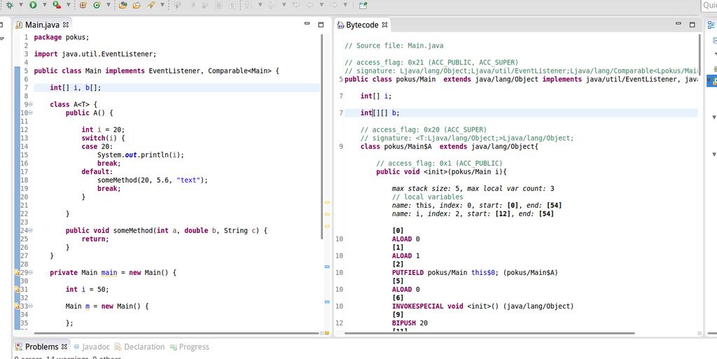Click the Main.java vertical scrollbar
This screenshot has height=359, width=717.
click(x=322, y=137)
